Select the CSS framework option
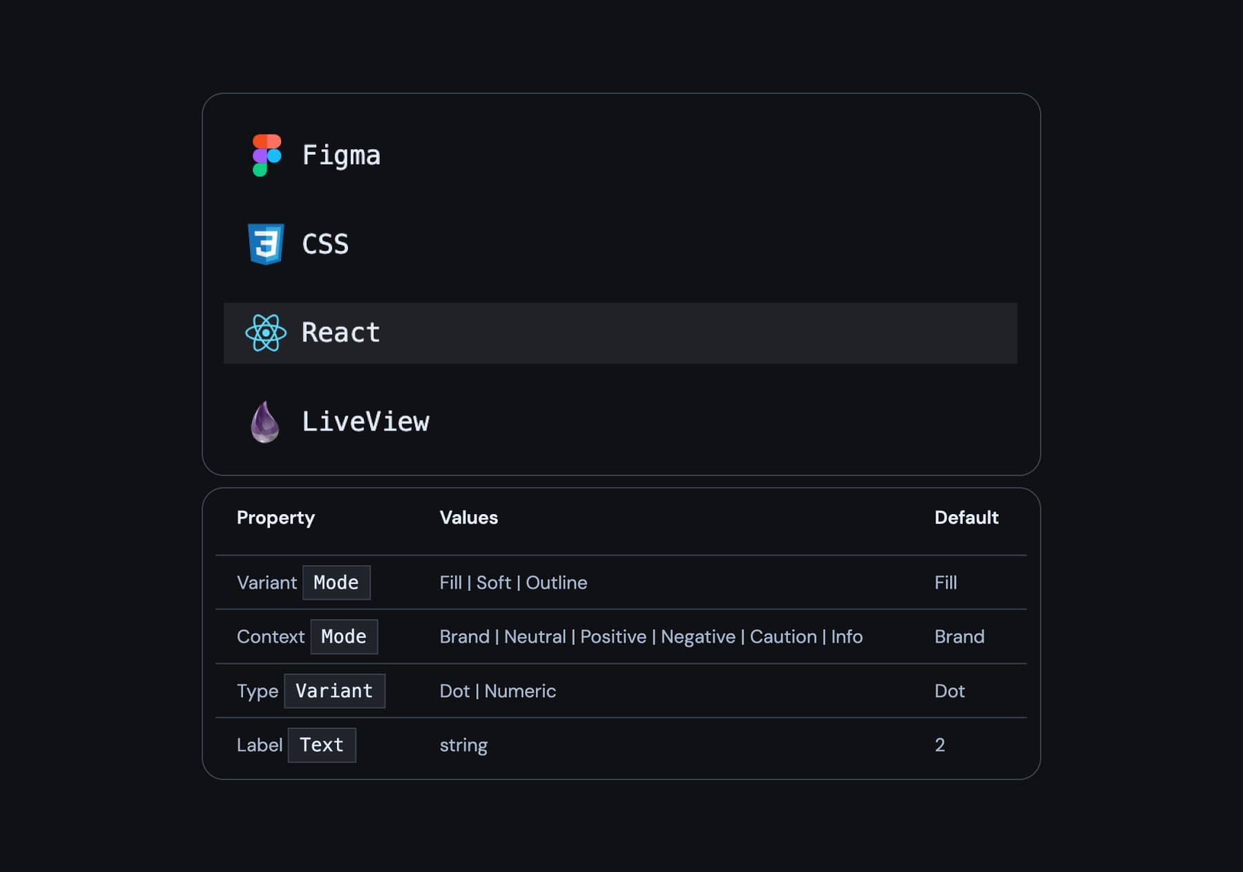The image size is (1243, 872). pyautogui.click(x=325, y=244)
